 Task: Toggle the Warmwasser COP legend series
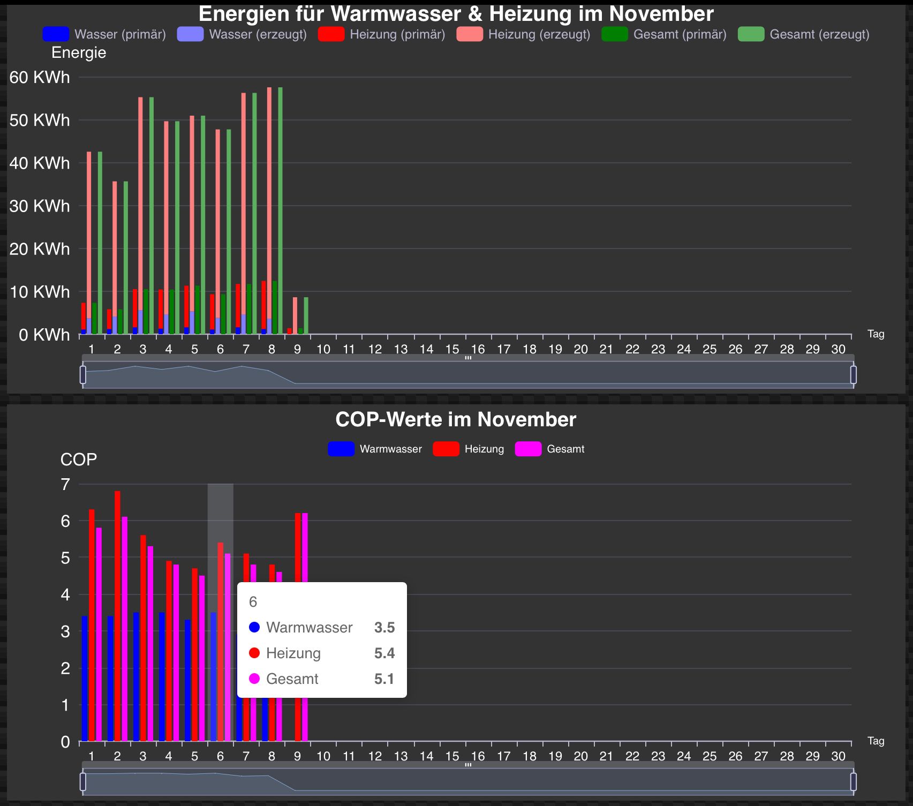pyautogui.click(x=375, y=449)
